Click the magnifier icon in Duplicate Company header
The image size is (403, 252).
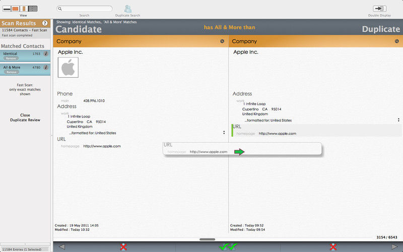(397, 41)
